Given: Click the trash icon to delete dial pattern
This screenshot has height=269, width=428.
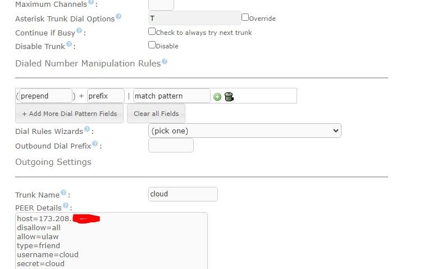Looking at the screenshot, I should 229,97.
